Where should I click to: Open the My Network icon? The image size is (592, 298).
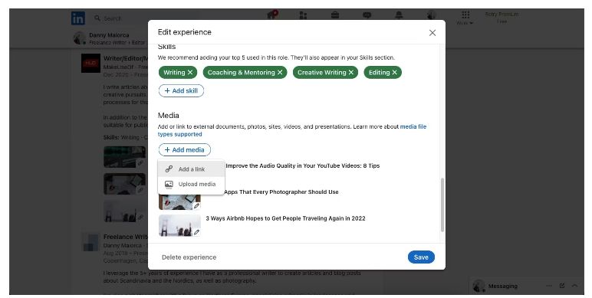click(x=303, y=15)
